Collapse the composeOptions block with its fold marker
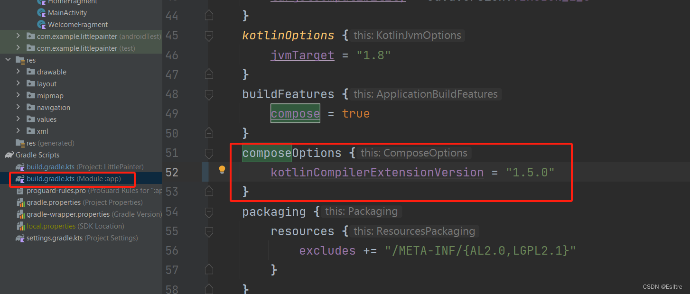 (x=209, y=153)
